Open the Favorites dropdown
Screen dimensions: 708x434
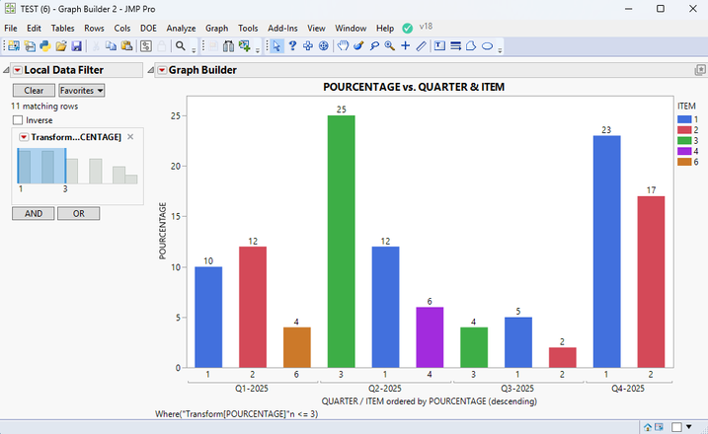point(82,90)
